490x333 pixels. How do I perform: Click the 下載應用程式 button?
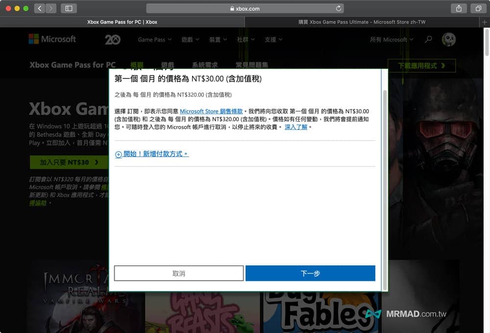421,66
